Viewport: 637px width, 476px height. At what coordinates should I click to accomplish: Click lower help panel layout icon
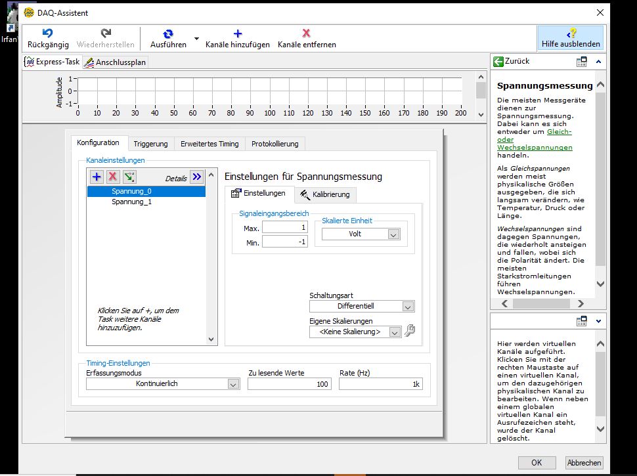[582, 321]
